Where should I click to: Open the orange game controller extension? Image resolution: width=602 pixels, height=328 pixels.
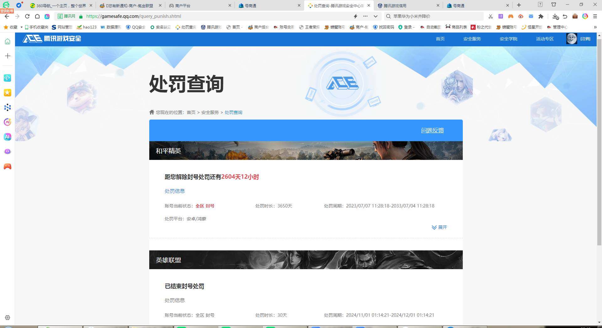pos(511,16)
